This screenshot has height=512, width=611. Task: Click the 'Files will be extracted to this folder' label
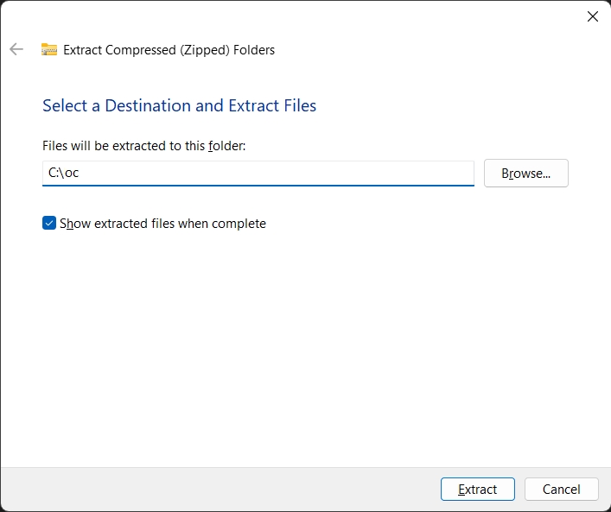[x=143, y=147]
